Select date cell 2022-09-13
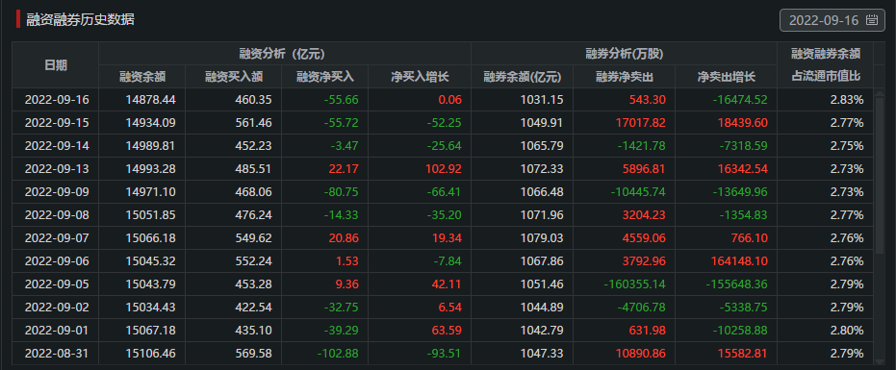 56,169
